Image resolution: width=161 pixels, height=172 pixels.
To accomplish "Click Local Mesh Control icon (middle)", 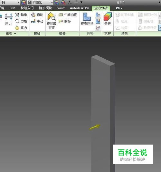I will pos(98,21).
